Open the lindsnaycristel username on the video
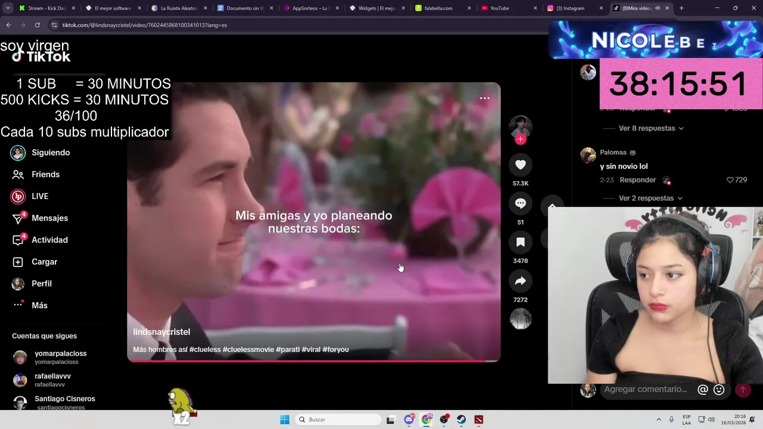The height and width of the screenshot is (429, 763). [x=162, y=332]
